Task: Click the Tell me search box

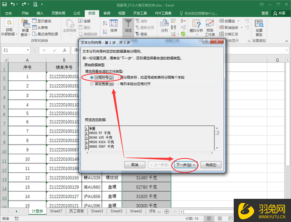Action: (x=199, y=13)
